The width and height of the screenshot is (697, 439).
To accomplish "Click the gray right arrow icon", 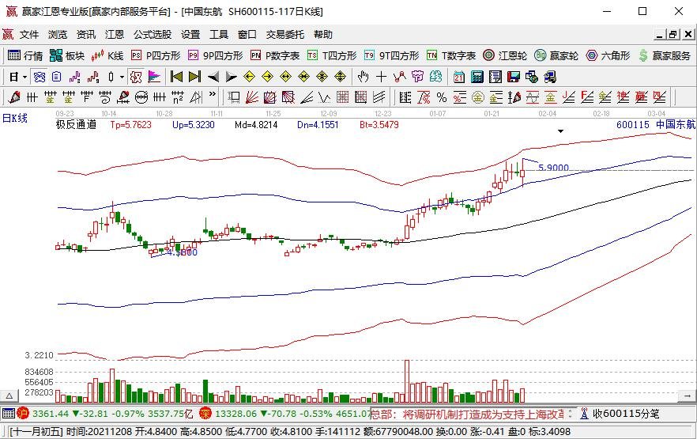I will (x=231, y=77).
